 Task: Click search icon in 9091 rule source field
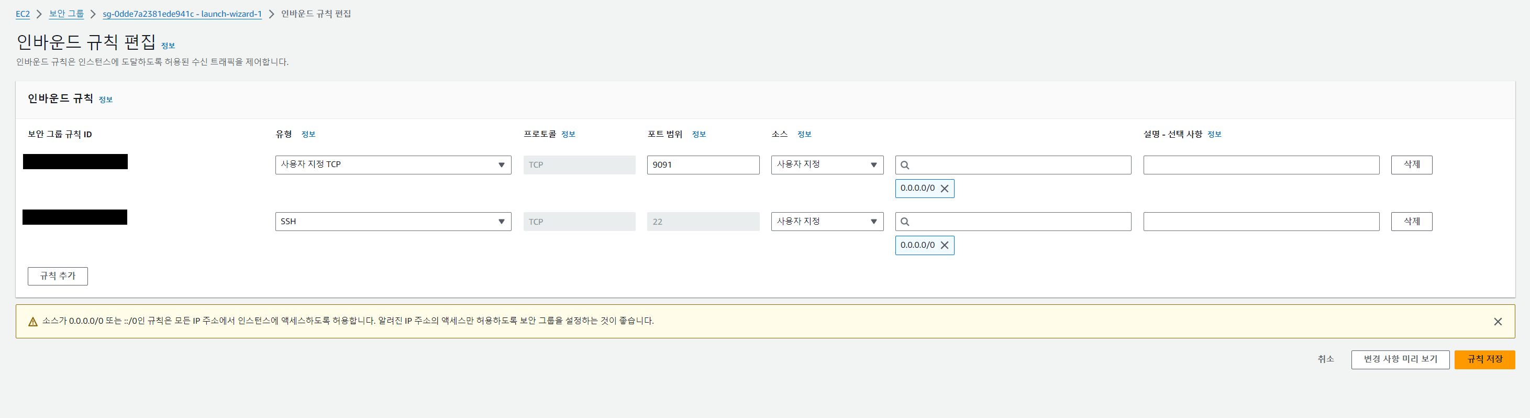pyautogui.click(x=905, y=165)
